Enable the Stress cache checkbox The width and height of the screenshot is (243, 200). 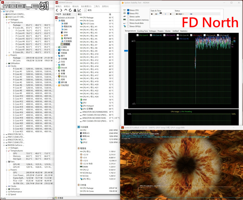[x=128, y=17]
